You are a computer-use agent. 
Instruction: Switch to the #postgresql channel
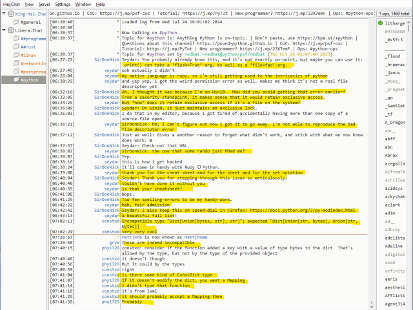pos(33,72)
